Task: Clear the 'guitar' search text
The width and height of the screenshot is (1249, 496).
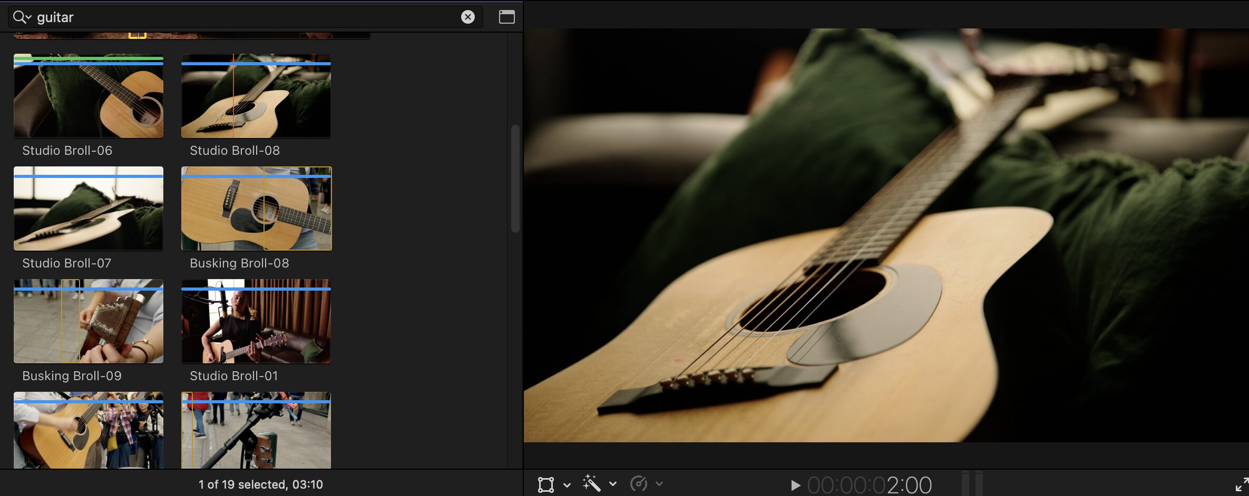Action: click(x=467, y=17)
